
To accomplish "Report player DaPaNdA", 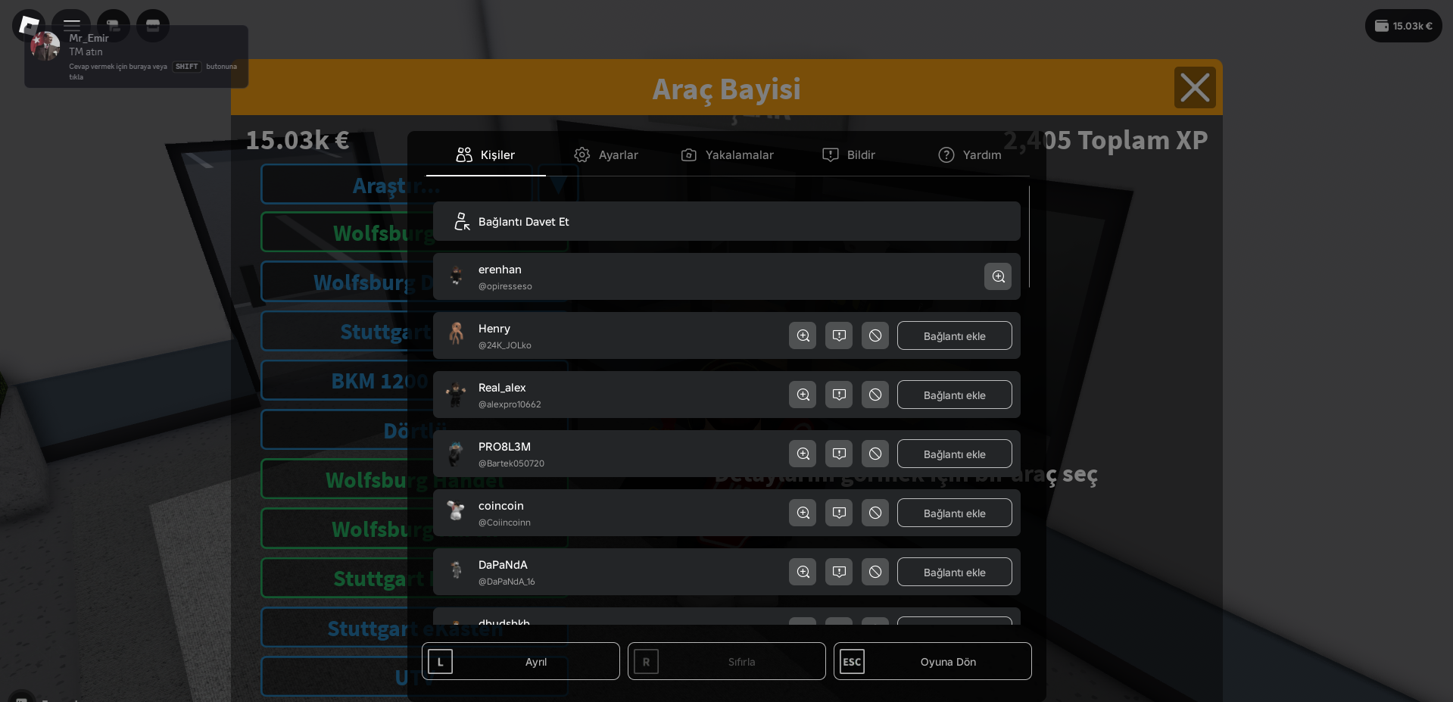I will tap(839, 572).
